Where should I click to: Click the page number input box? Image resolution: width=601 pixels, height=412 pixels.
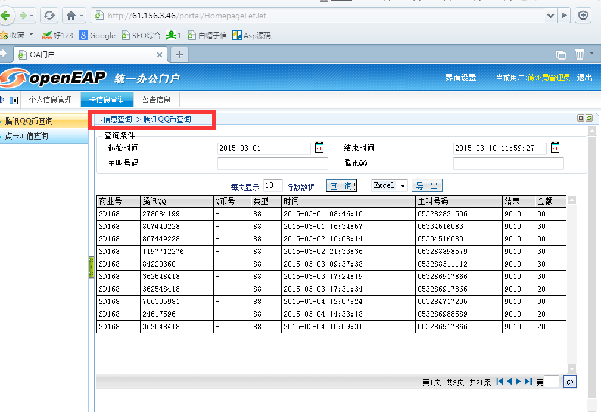point(552,382)
